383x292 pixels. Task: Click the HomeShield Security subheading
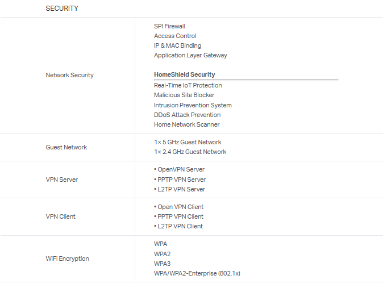(185, 74)
